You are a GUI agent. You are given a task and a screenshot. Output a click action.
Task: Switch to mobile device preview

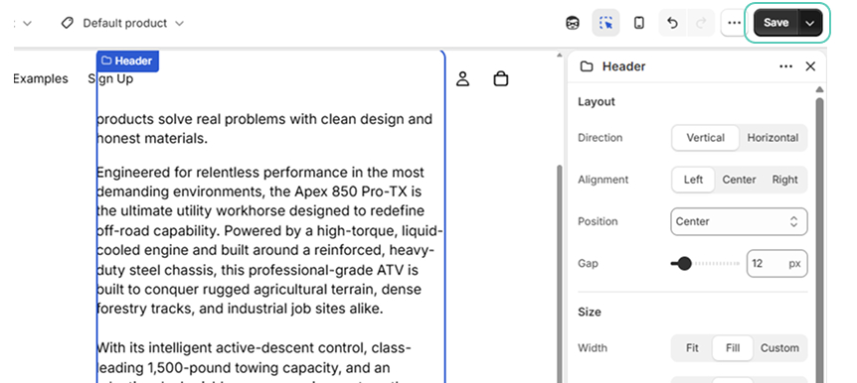pos(638,23)
